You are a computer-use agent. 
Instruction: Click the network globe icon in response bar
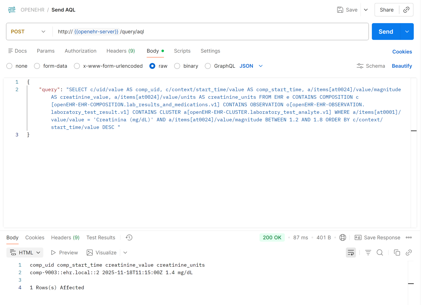click(343, 238)
